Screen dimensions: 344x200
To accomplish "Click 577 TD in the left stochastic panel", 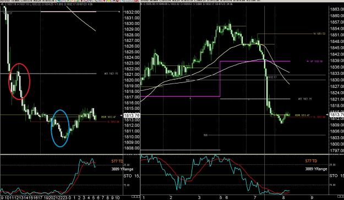I will pyautogui.click(x=117, y=161).
